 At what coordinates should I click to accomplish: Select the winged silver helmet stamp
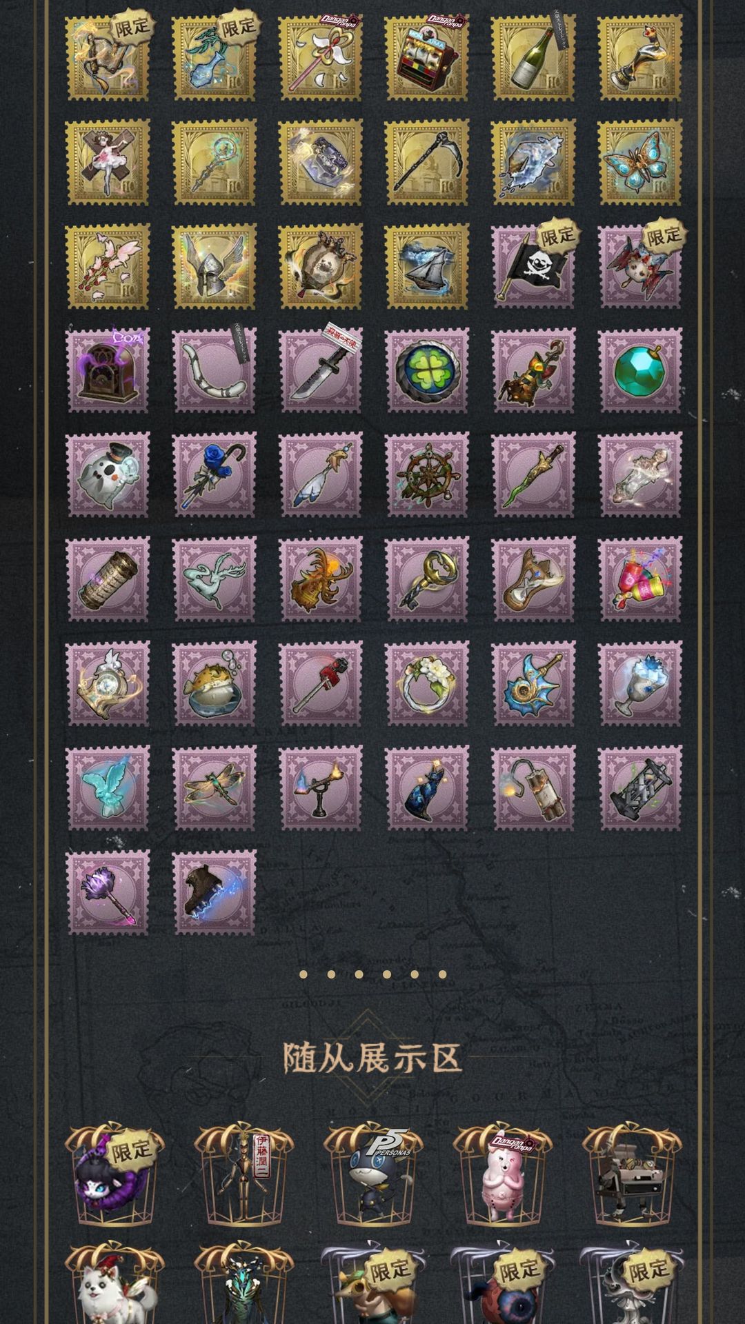click(214, 266)
